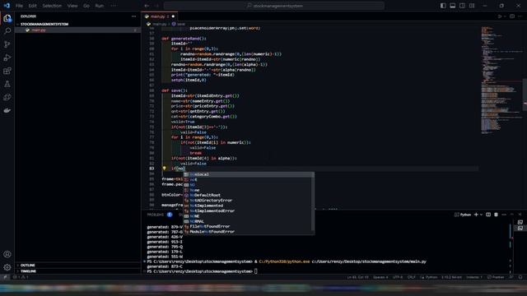The height and width of the screenshot is (296, 527).
Task: Go back with the navigation arrow
Action: 147,6
